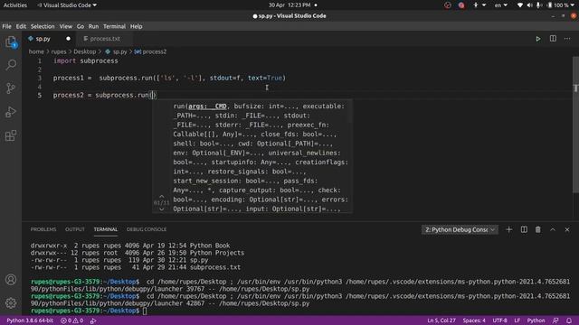Image resolution: width=579 pixels, height=325 pixels.
Task: Open the Help menu
Action: click(x=137, y=26)
